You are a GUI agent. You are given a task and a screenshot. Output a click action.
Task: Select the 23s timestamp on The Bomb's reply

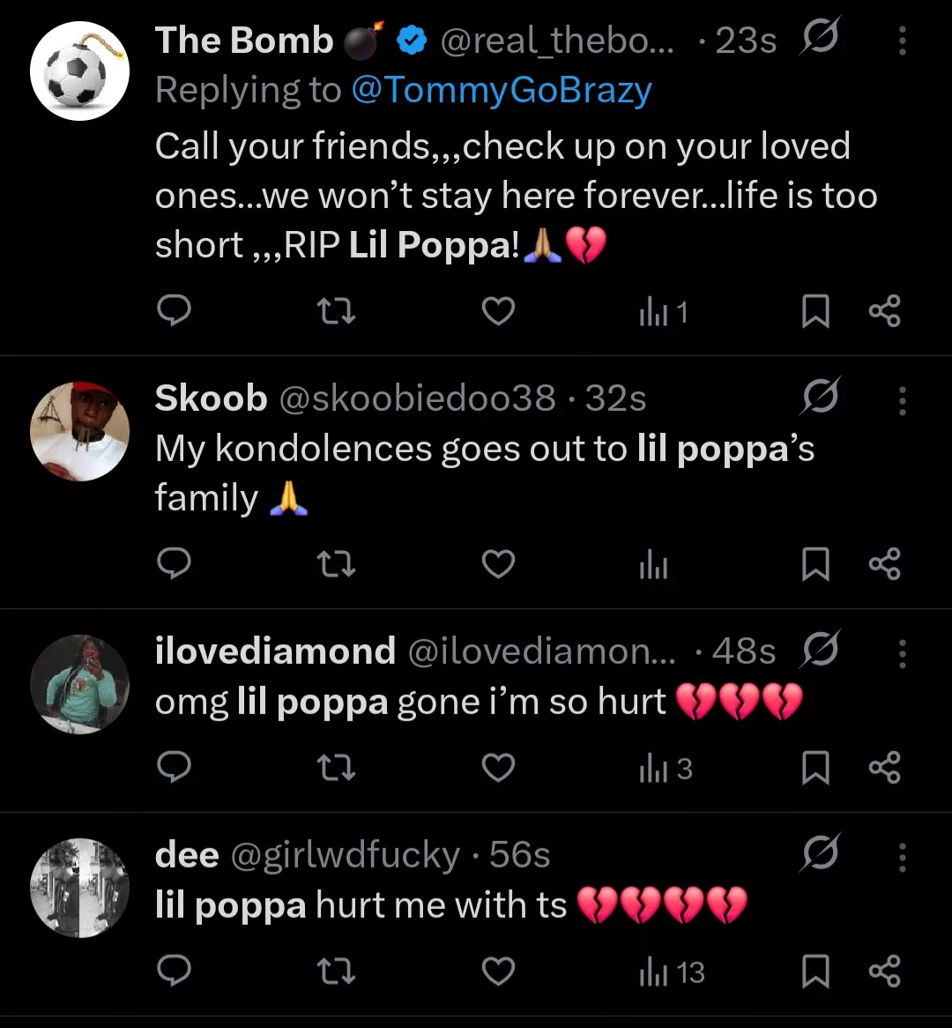[743, 39]
